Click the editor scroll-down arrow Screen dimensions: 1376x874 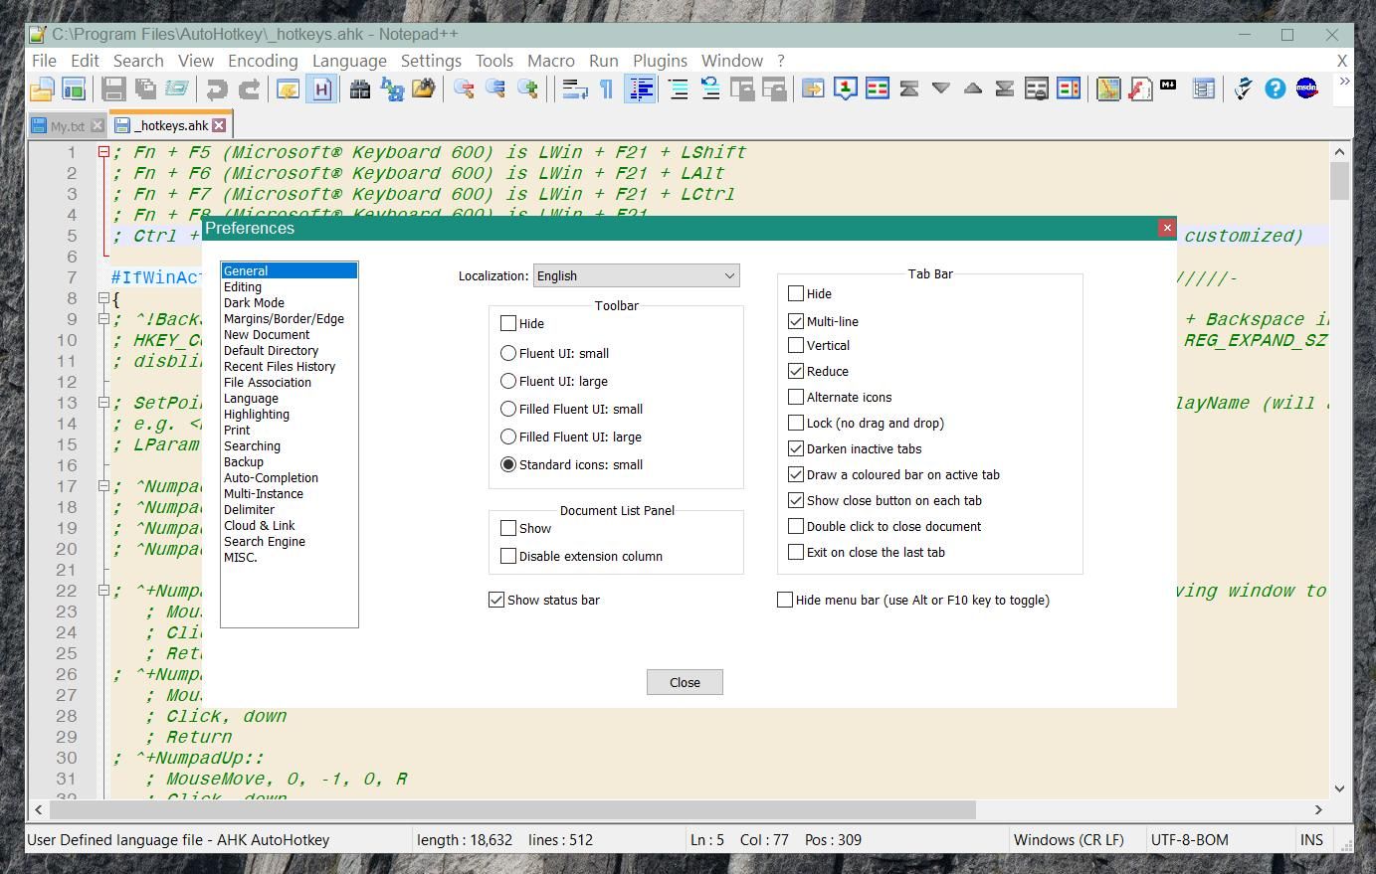pyautogui.click(x=1339, y=788)
